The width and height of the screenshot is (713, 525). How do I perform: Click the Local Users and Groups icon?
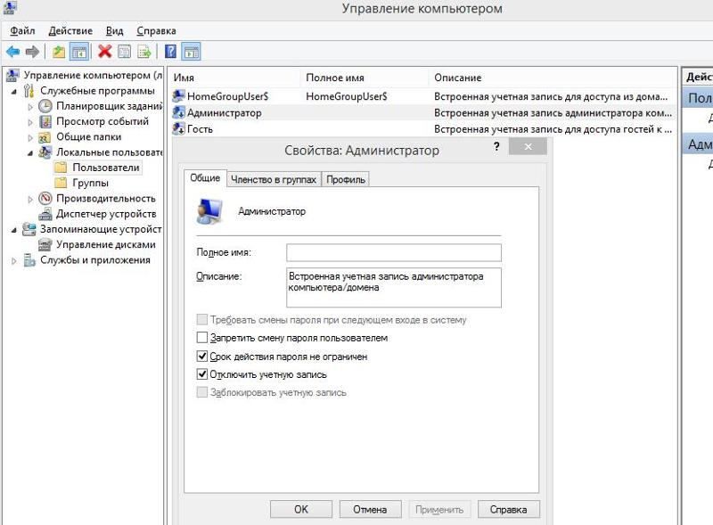click(45, 152)
